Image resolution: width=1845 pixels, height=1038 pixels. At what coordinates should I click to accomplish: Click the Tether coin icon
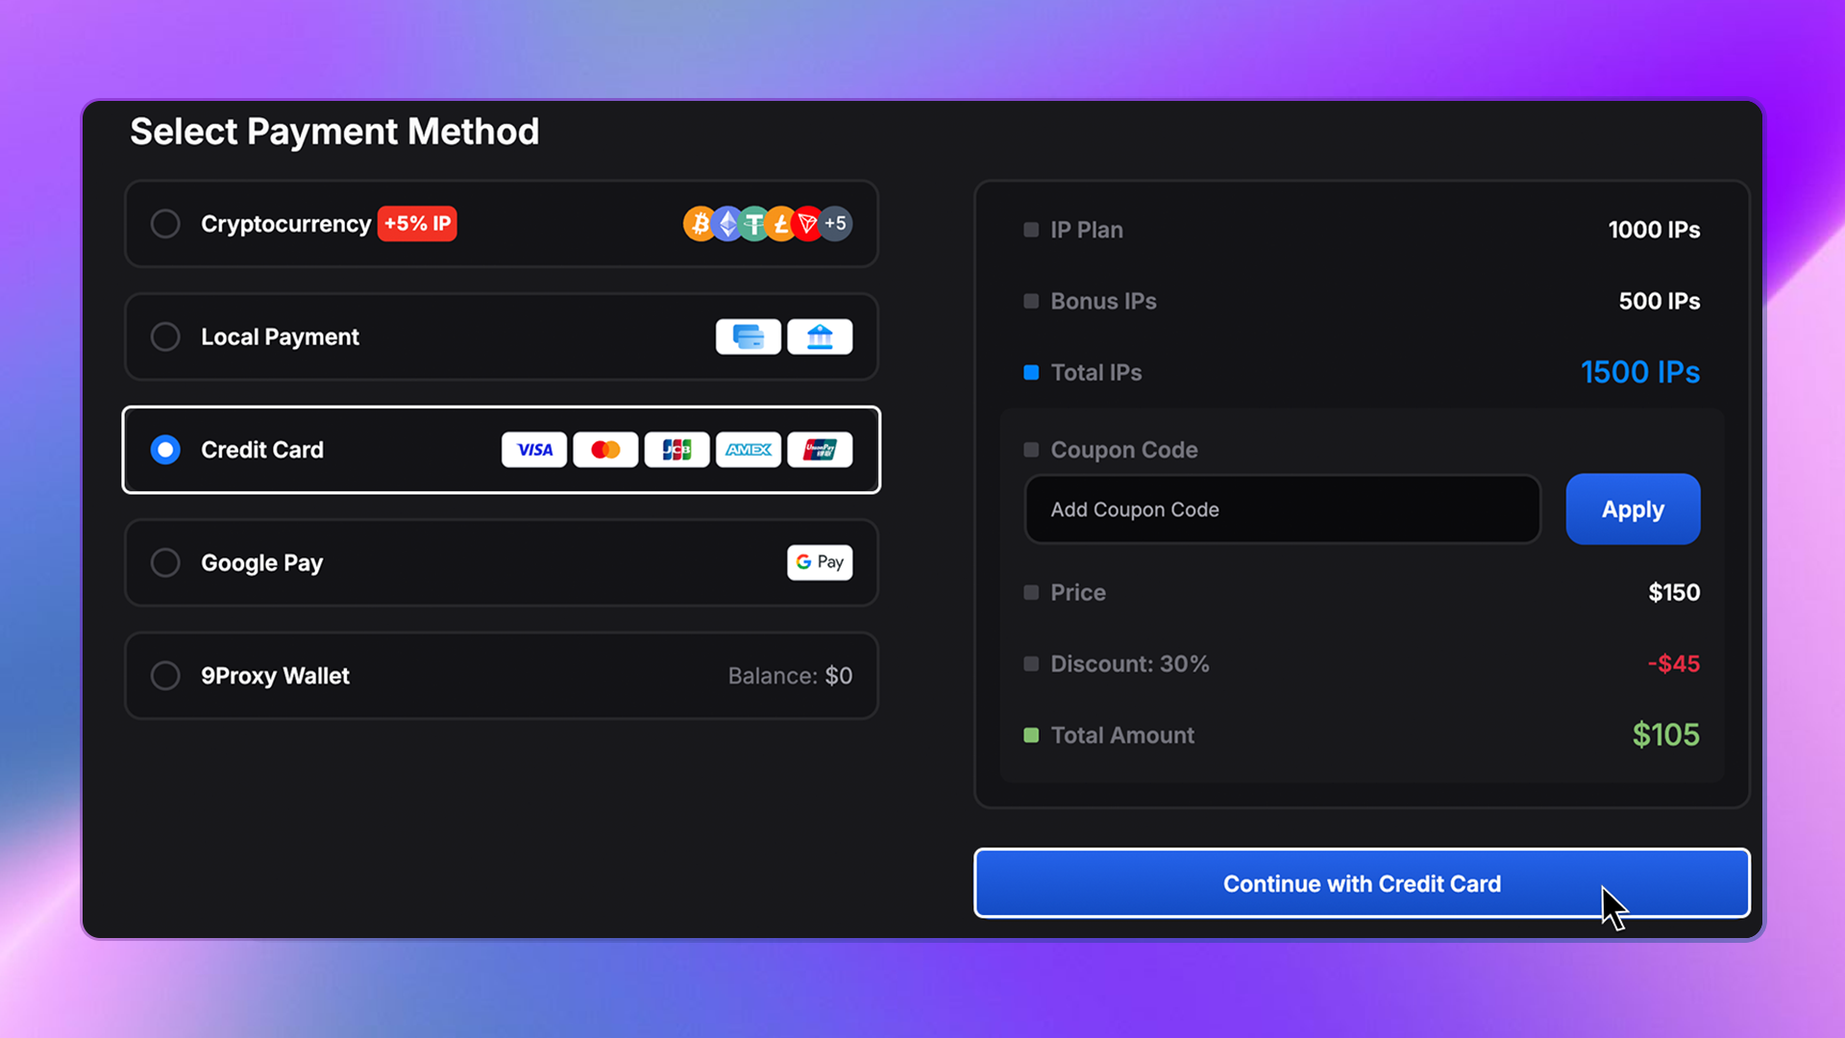754,224
